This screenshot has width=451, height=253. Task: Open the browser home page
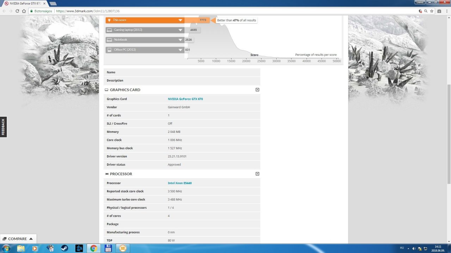24,11
